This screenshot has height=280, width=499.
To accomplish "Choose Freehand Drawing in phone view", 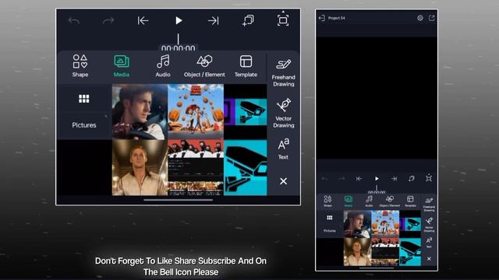I will point(429,205).
